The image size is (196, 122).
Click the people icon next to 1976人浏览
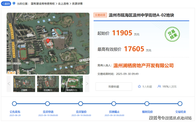[x=159, y=86]
